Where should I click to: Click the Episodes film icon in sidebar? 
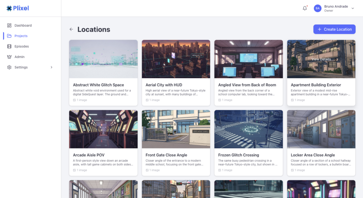(9, 46)
